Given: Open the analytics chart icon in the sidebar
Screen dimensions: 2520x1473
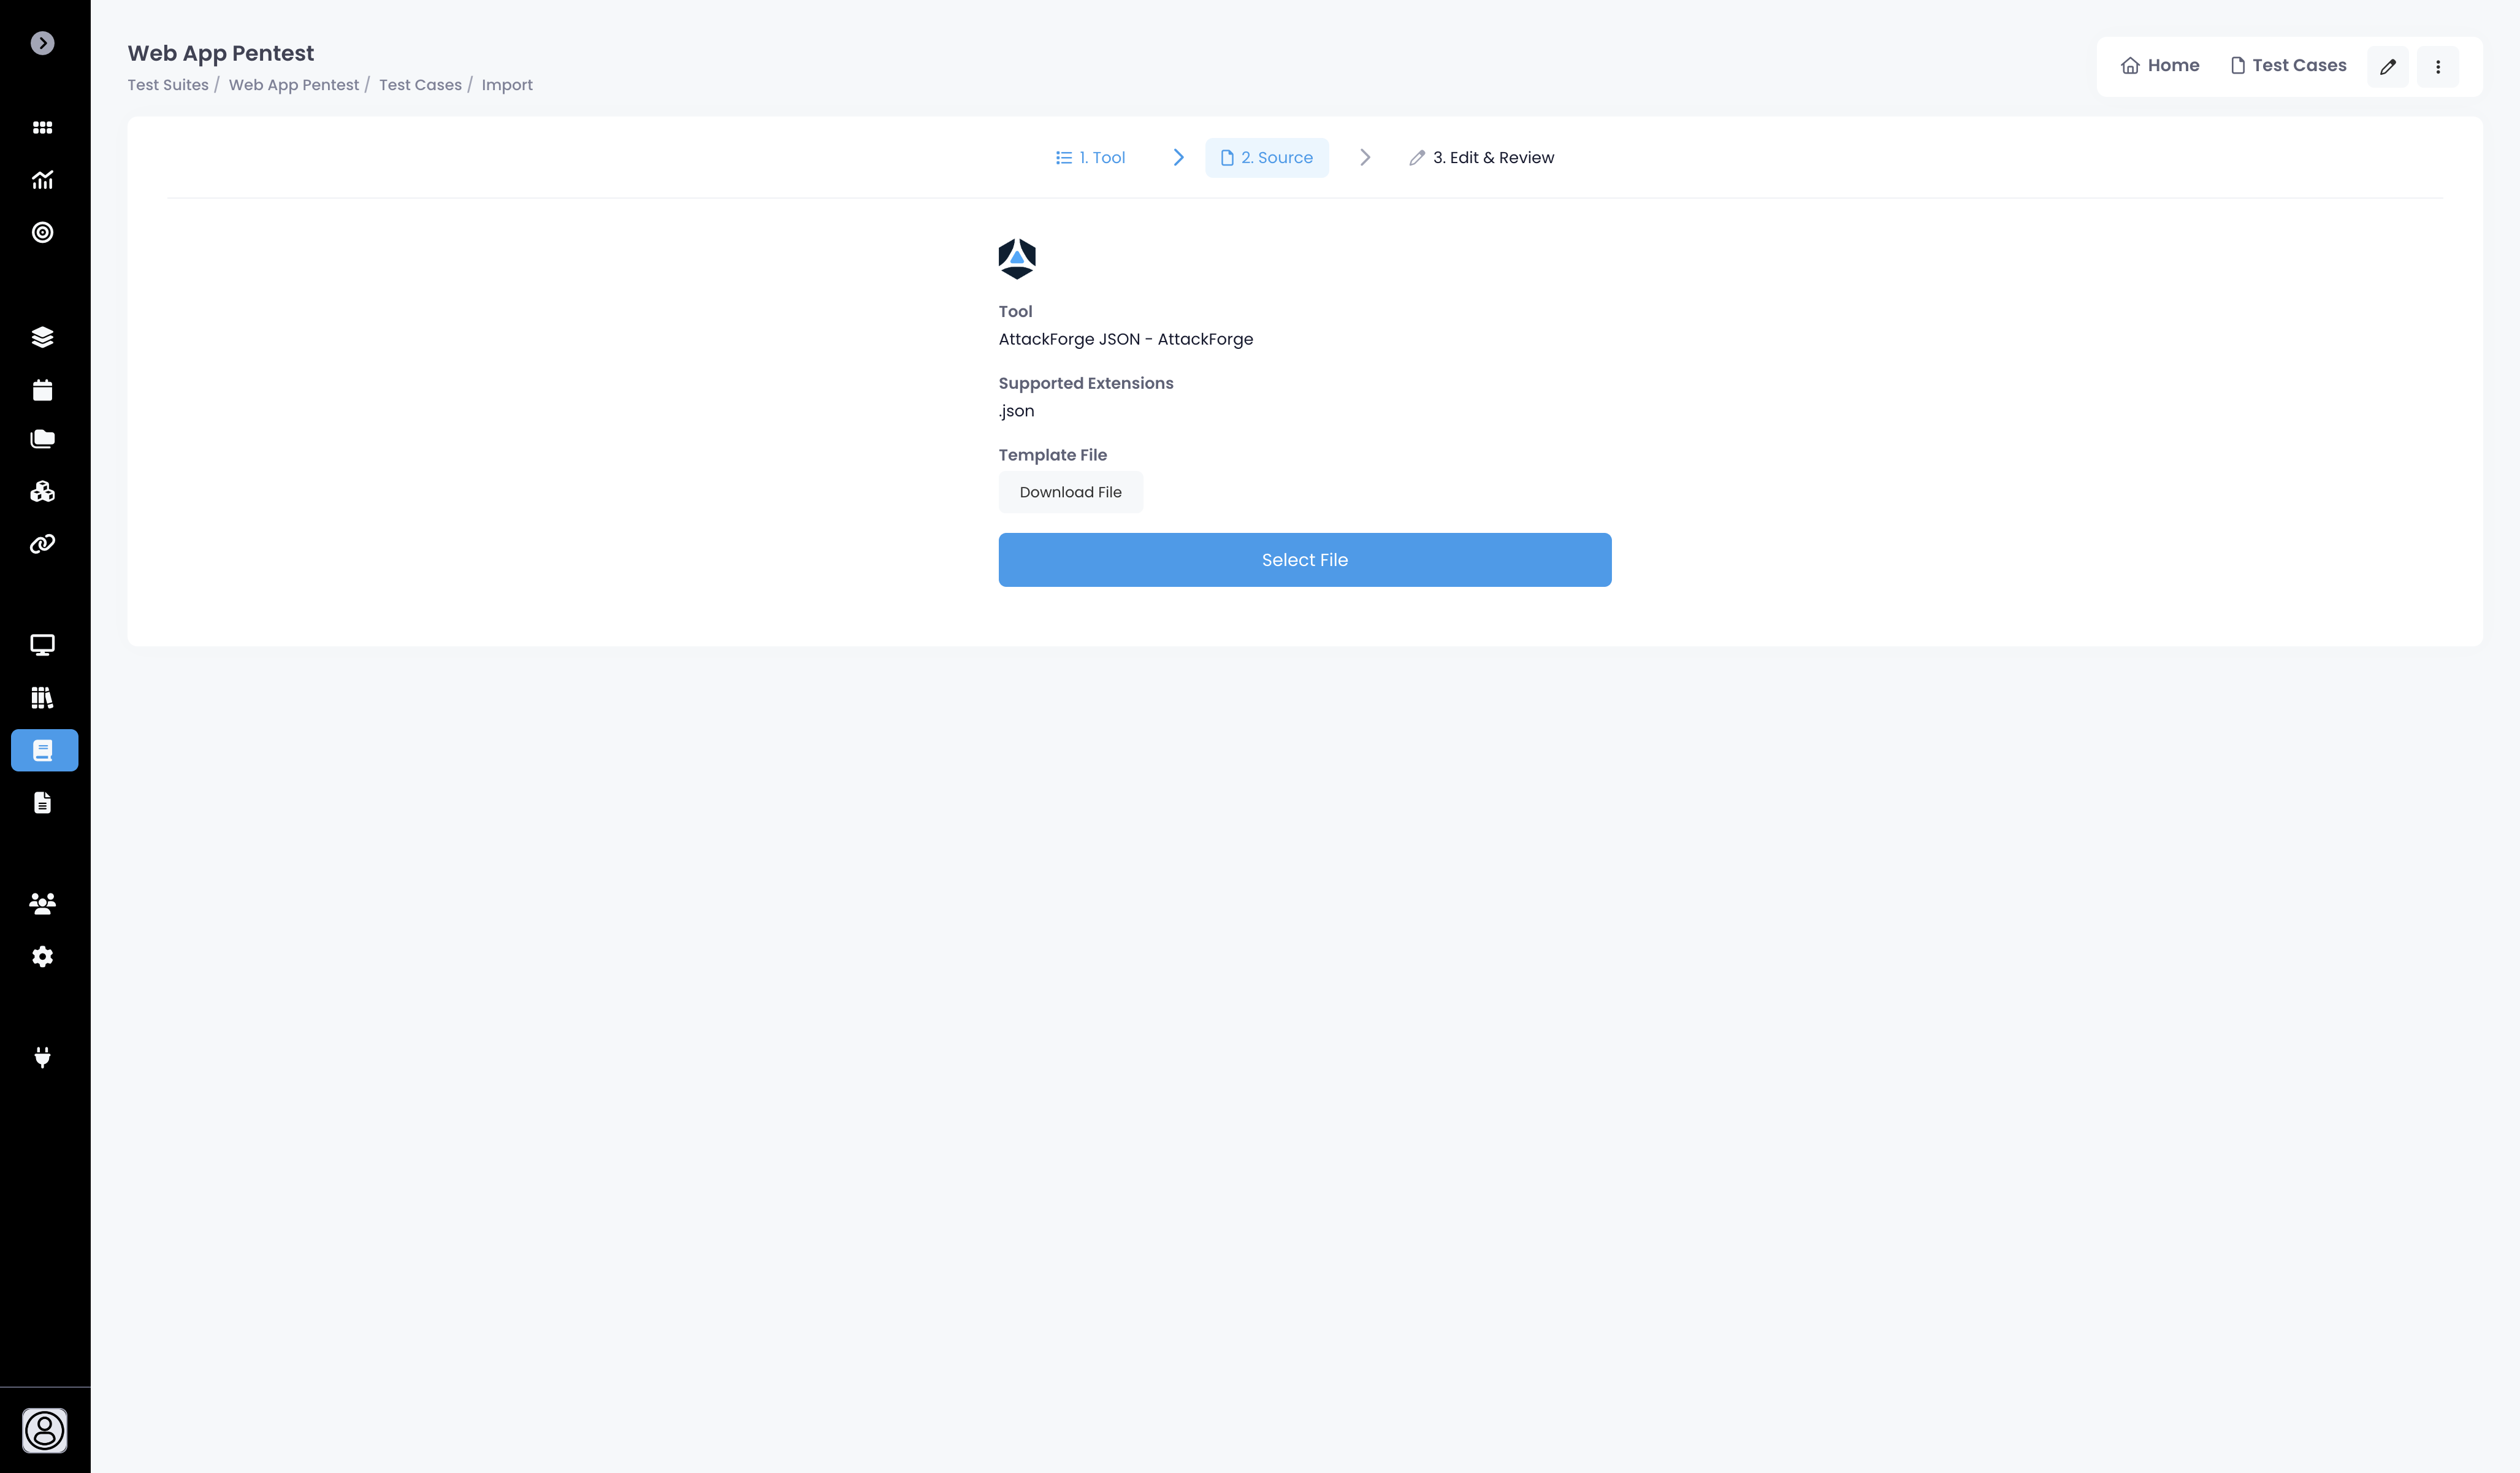Looking at the screenshot, I should tap(42, 180).
